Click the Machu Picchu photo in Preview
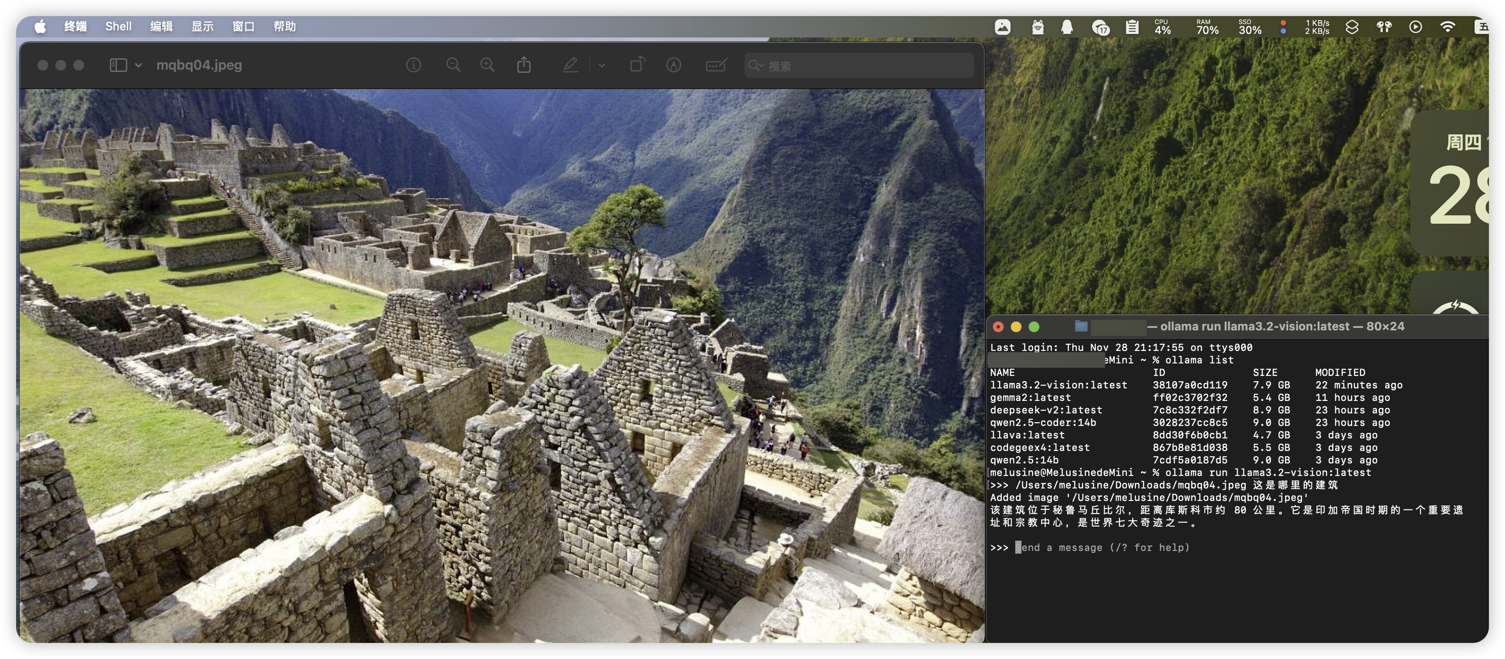Image resolution: width=1505 pixels, height=659 pixels. (502, 365)
